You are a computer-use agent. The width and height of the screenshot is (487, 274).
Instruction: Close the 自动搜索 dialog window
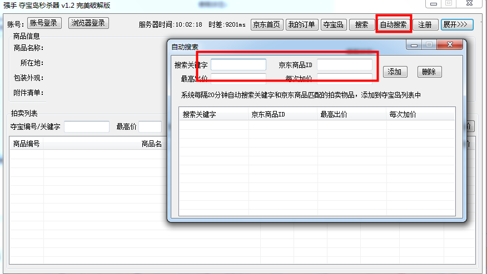[x=451, y=45]
